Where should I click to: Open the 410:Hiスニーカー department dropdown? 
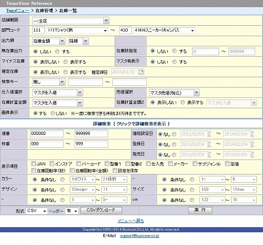(x=164, y=31)
